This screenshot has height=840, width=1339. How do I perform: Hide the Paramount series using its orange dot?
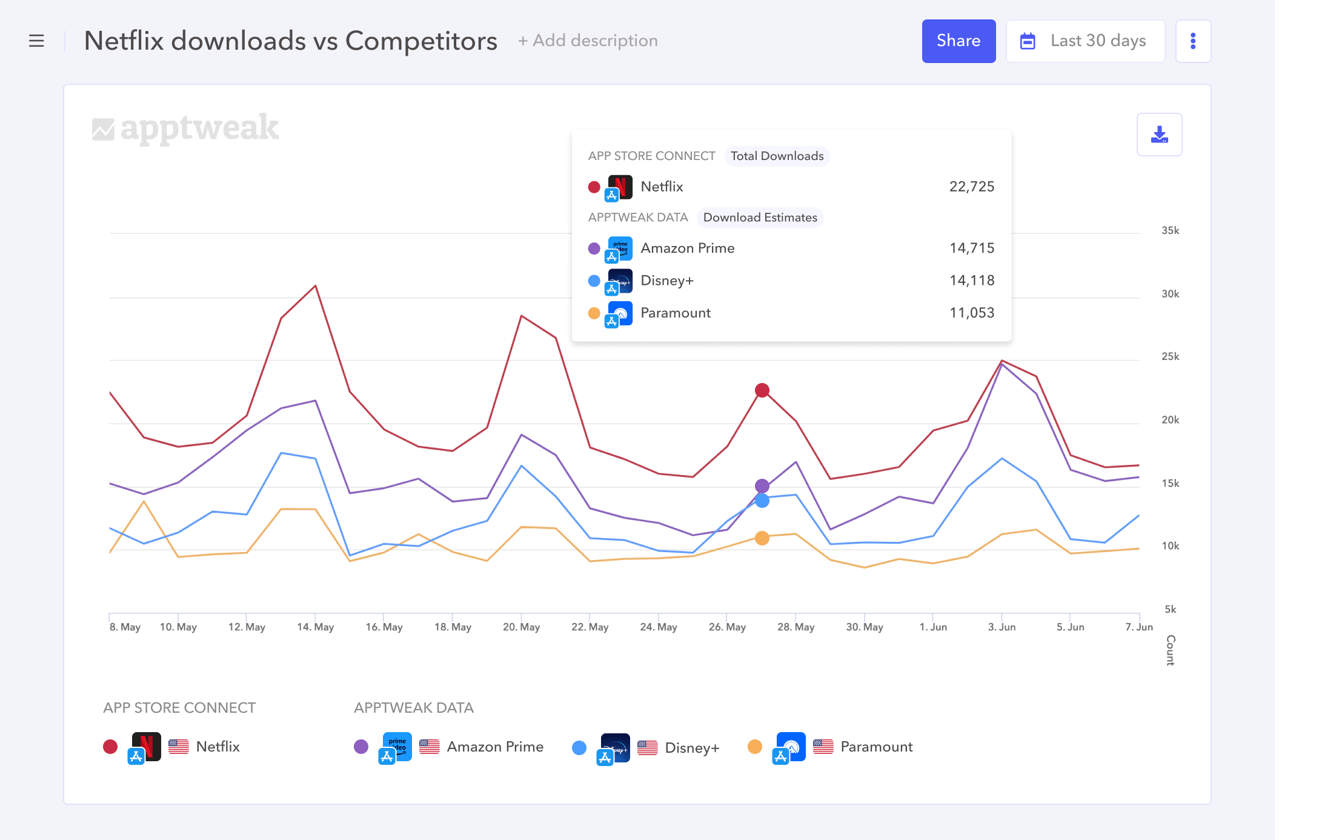(756, 747)
